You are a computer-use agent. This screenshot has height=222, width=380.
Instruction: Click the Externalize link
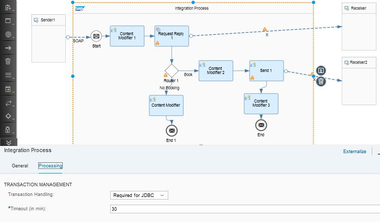coord(354,152)
